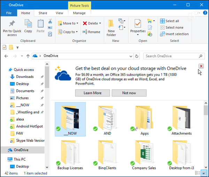The image size is (209, 177).
Task: Click Invert selection in ribbon
Action: click(x=175, y=34)
